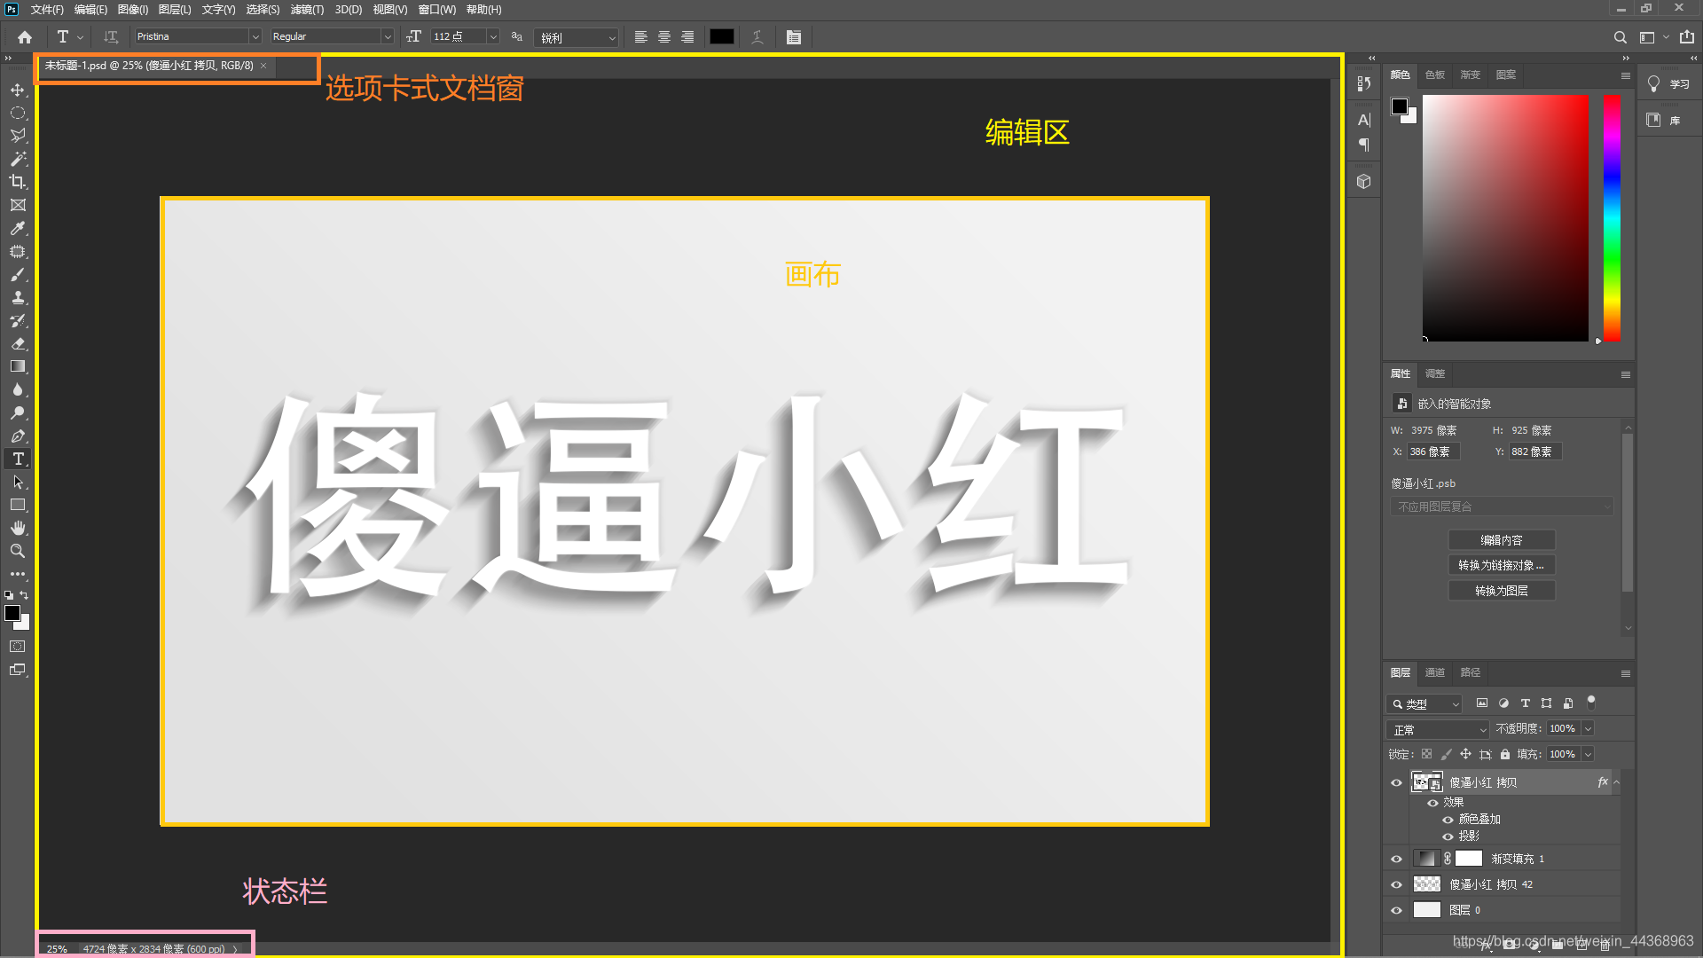1703x958 pixels.
Task: Select the Pen tool
Action: (18, 436)
